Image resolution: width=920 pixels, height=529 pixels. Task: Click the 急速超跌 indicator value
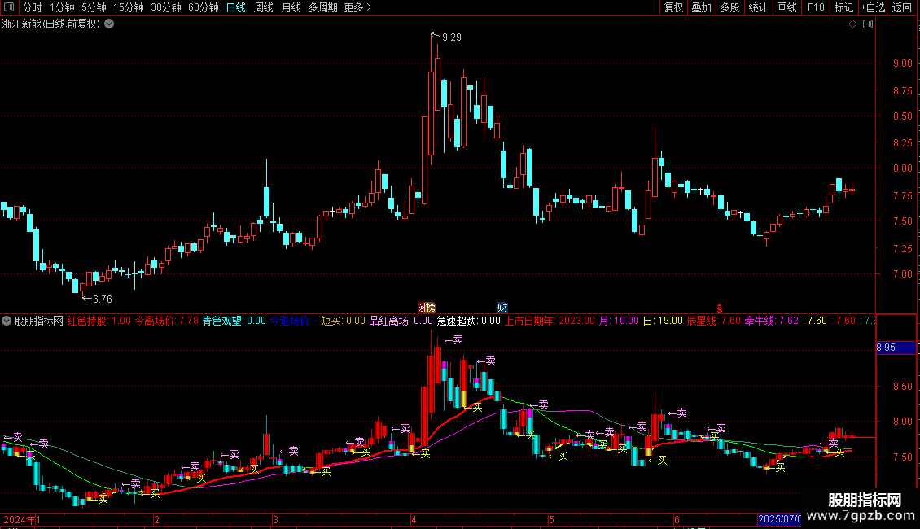pos(469,321)
